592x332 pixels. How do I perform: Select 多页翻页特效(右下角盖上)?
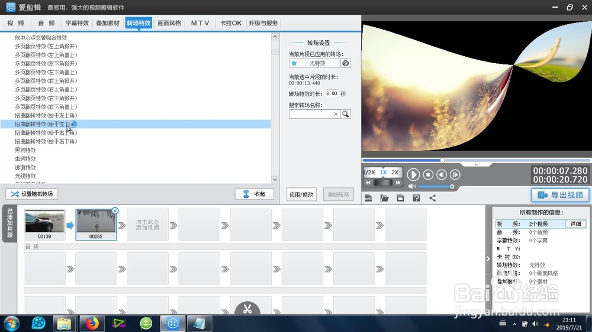coord(46,107)
